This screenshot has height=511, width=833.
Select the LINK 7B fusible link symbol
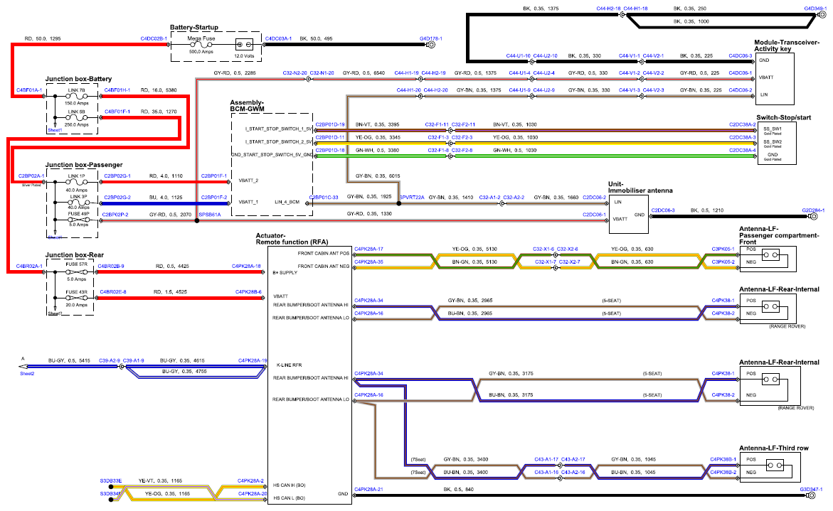click(77, 97)
